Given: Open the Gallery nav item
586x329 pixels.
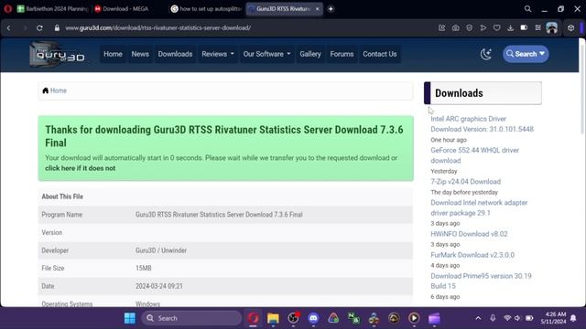Looking at the screenshot, I should (310, 54).
